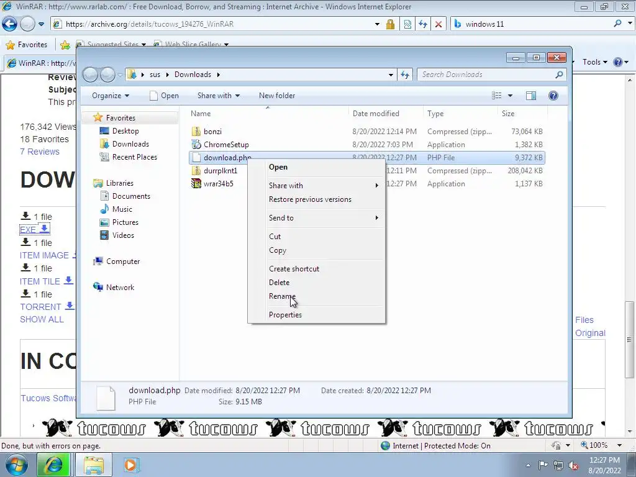Select the bonzi zip file icon

point(196,132)
